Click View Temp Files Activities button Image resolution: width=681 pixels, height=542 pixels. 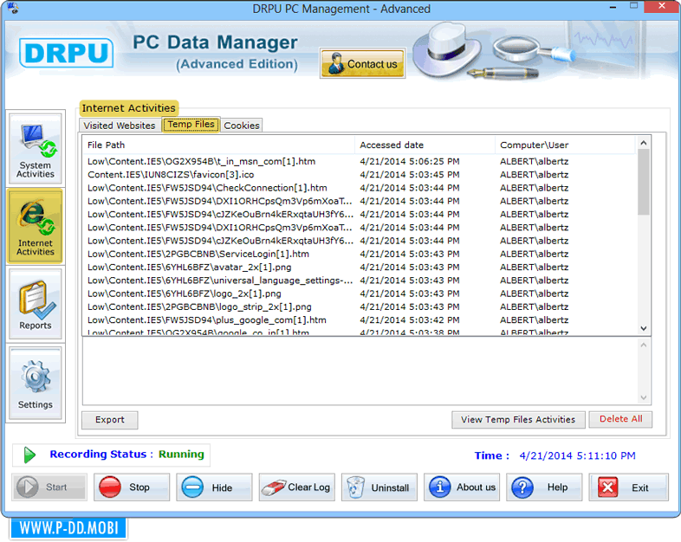tap(518, 420)
